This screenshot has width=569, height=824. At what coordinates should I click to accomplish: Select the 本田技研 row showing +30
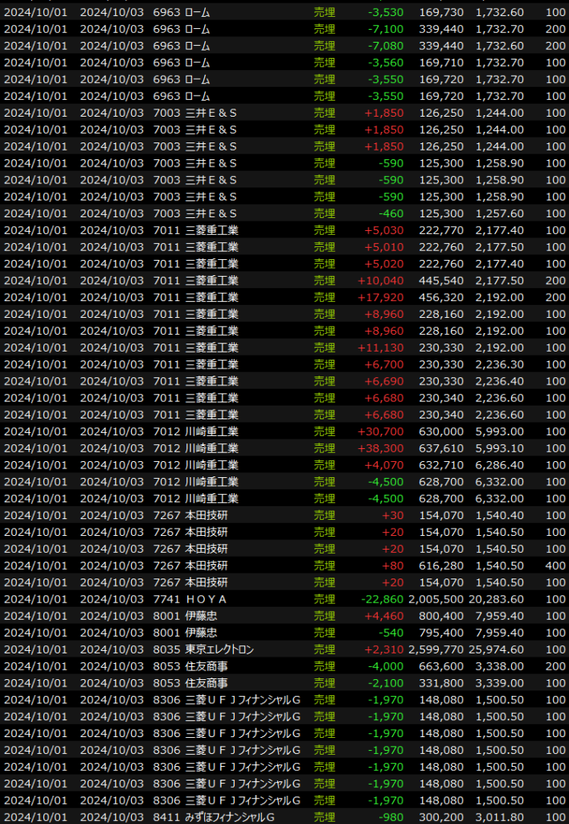[284, 515]
